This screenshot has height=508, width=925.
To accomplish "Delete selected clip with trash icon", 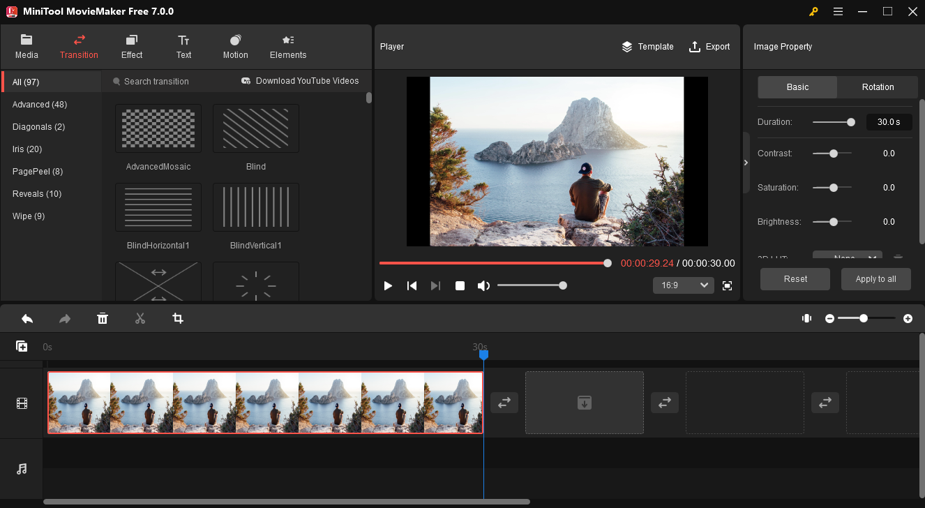I will [103, 319].
